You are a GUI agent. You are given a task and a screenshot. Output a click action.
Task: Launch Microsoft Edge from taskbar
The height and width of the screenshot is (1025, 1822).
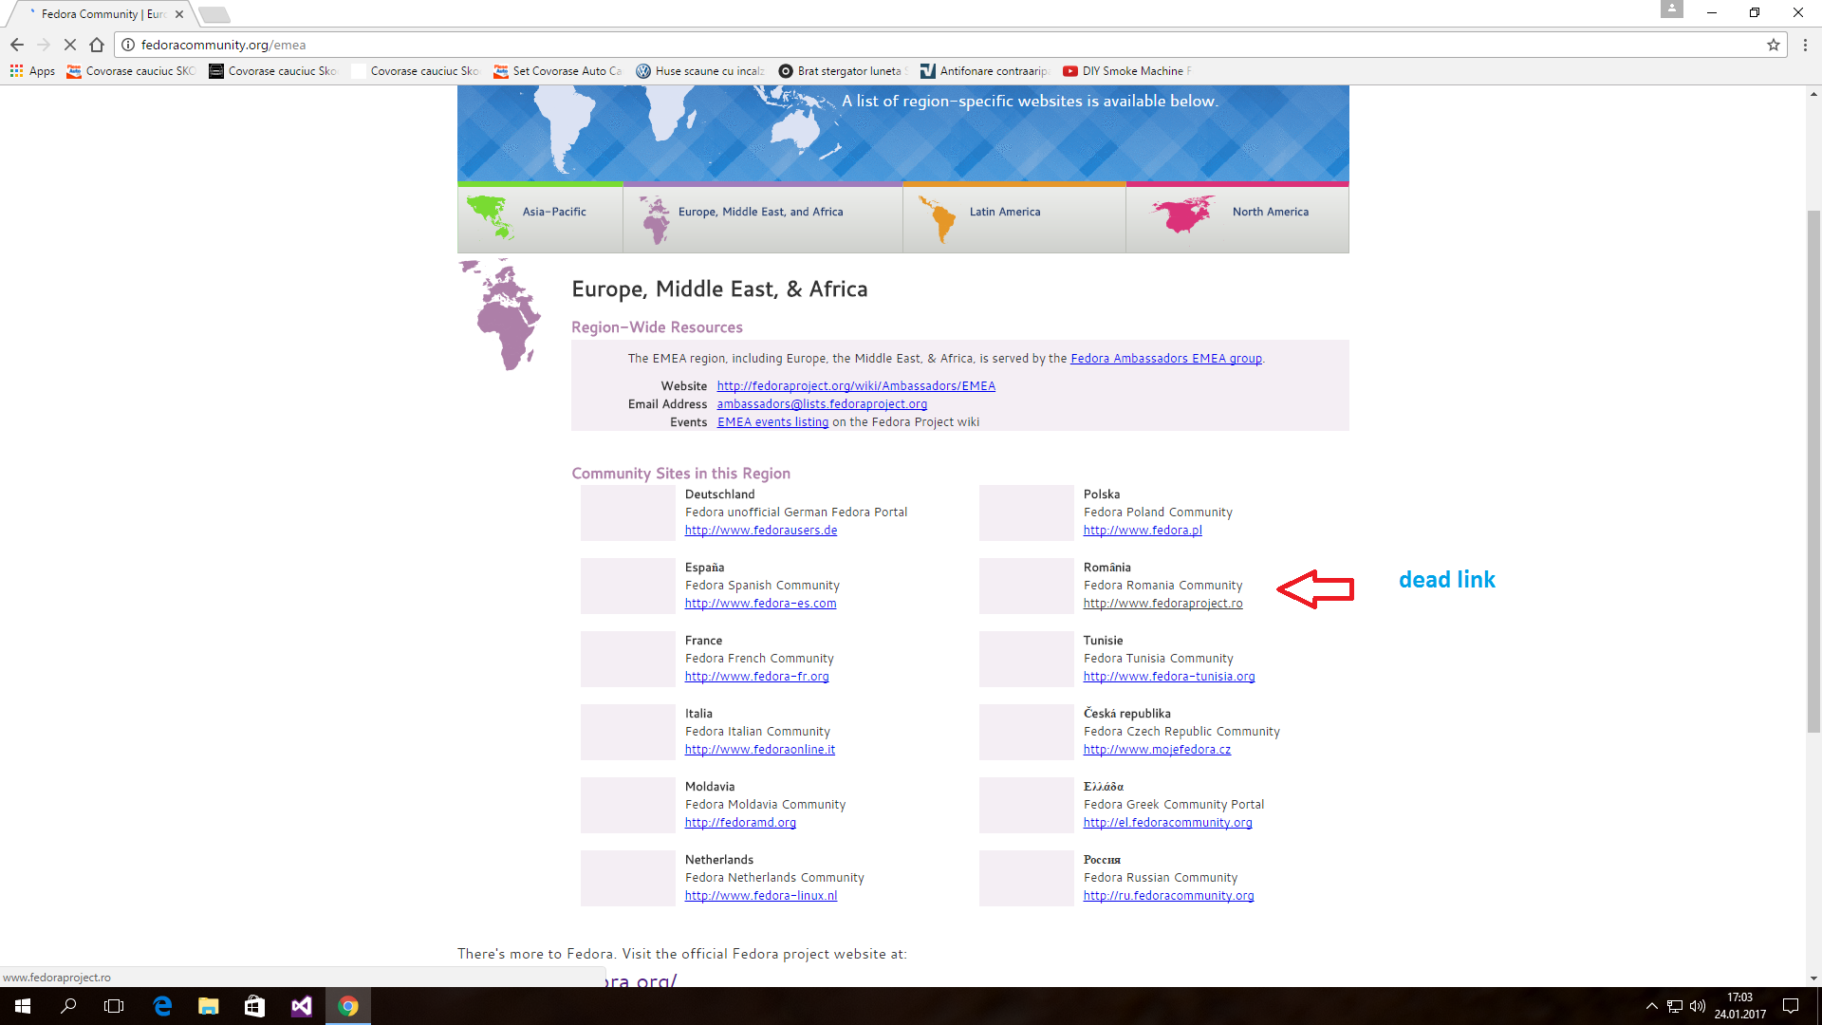[x=162, y=1006]
